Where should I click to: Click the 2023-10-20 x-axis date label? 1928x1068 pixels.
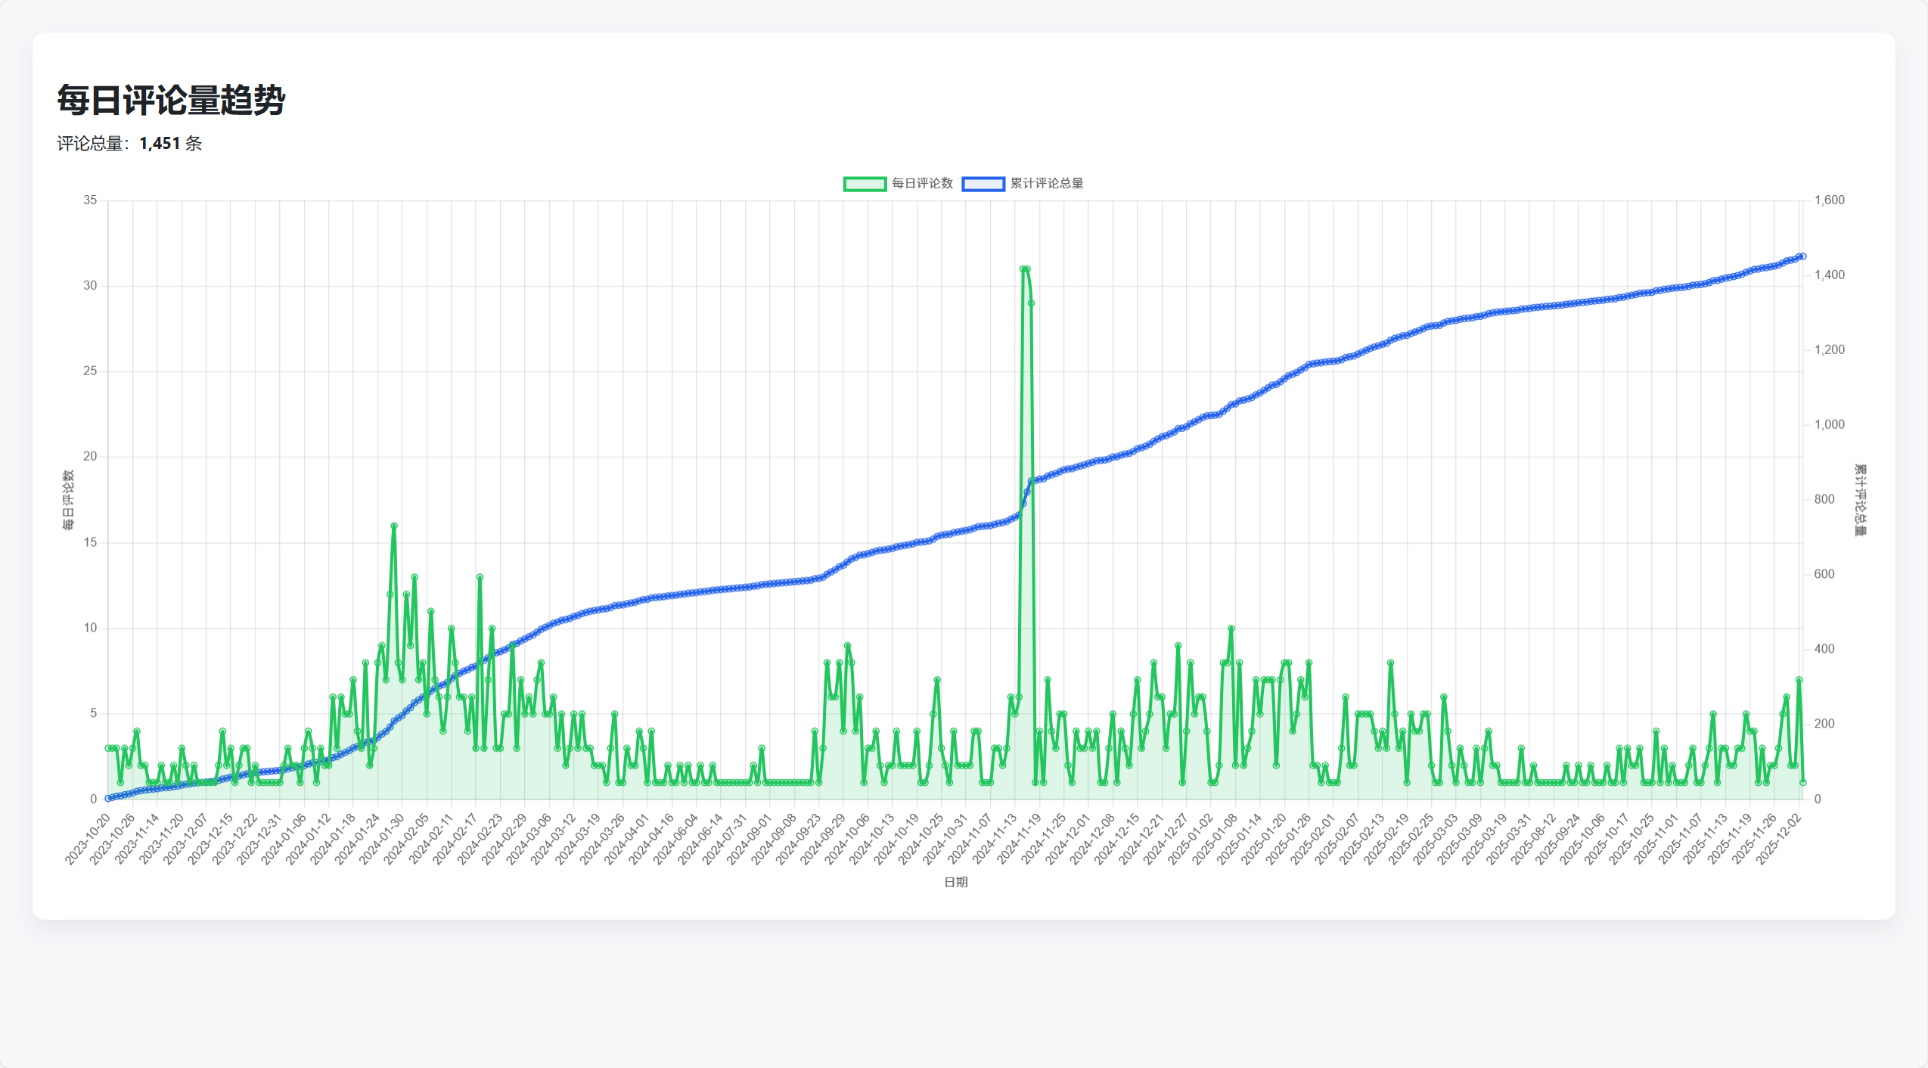(x=87, y=840)
